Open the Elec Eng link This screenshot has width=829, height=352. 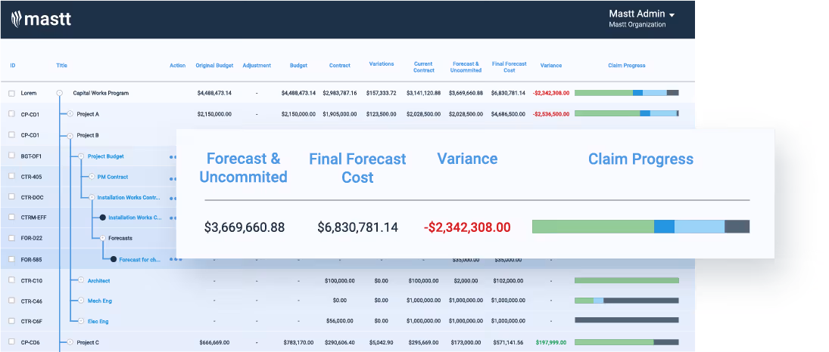pos(98,321)
